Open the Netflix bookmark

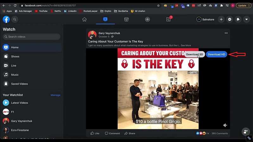[x=56, y=11]
